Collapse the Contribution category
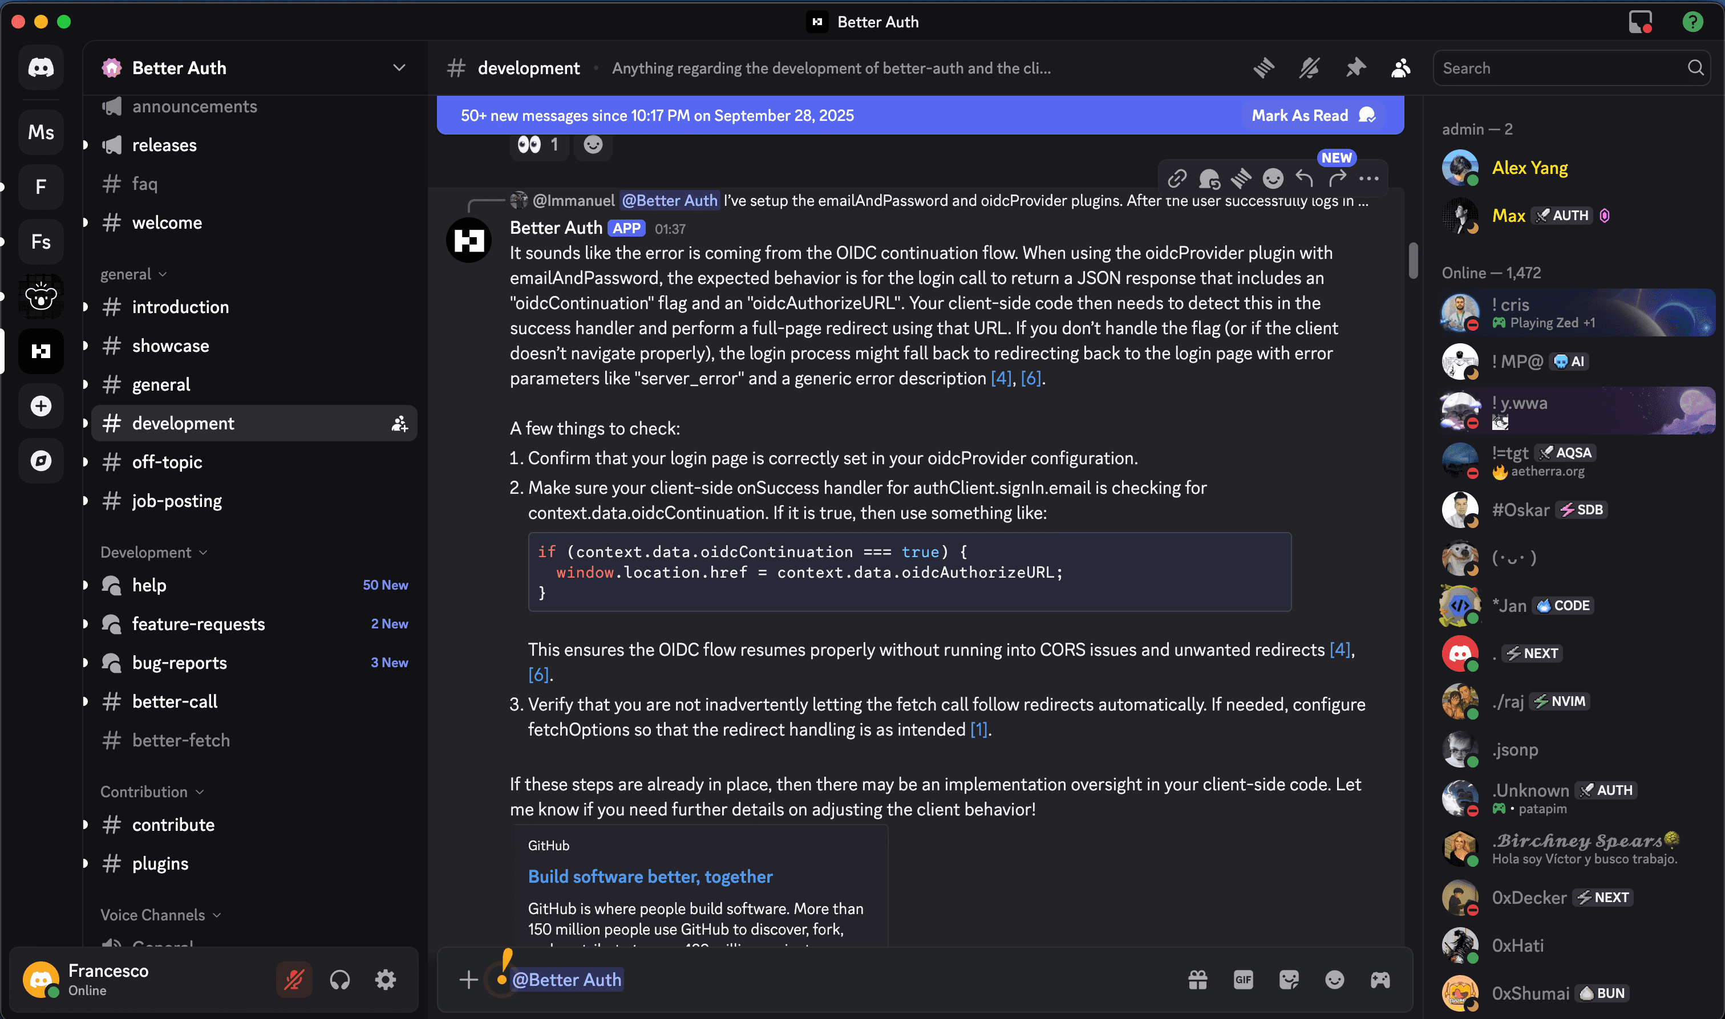The width and height of the screenshot is (1725, 1019). [x=151, y=791]
